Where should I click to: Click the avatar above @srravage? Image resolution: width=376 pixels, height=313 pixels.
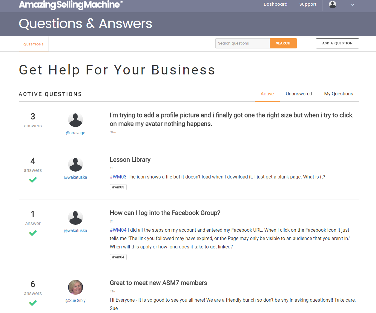tap(76, 120)
